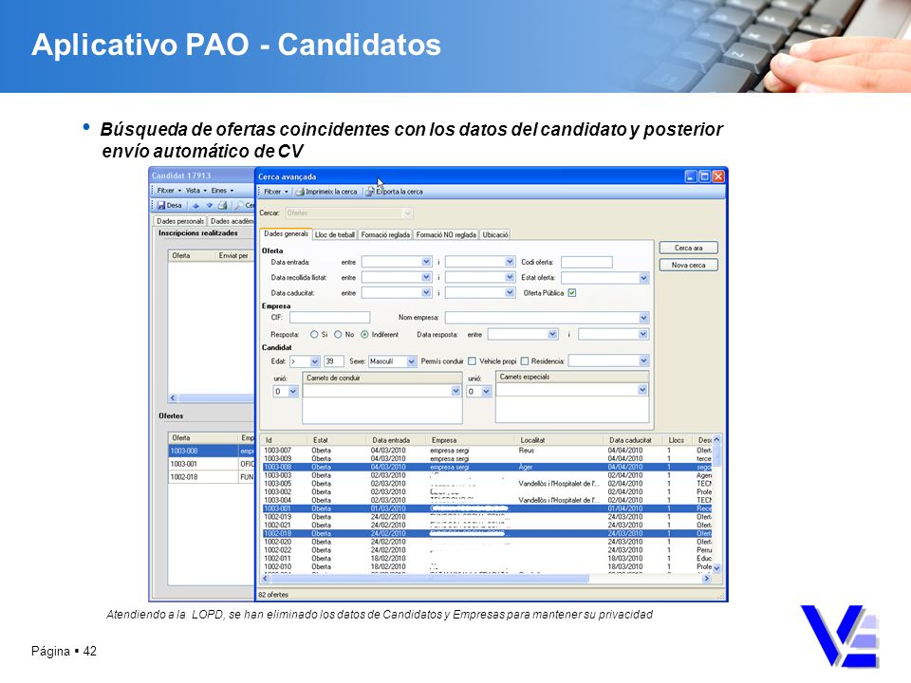The height and width of the screenshot is (683, 911).
Task: Expand the Nom empresa combo box
Action: pos(643,318)
